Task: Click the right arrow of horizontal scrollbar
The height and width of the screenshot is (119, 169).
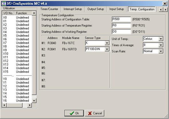Action: [29, 105]
